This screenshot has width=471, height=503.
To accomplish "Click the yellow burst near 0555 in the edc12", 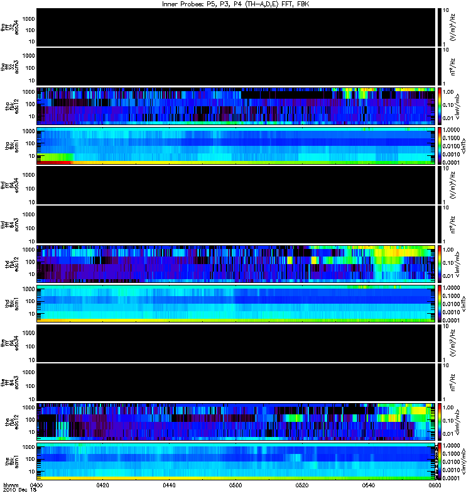I will 418,410.
